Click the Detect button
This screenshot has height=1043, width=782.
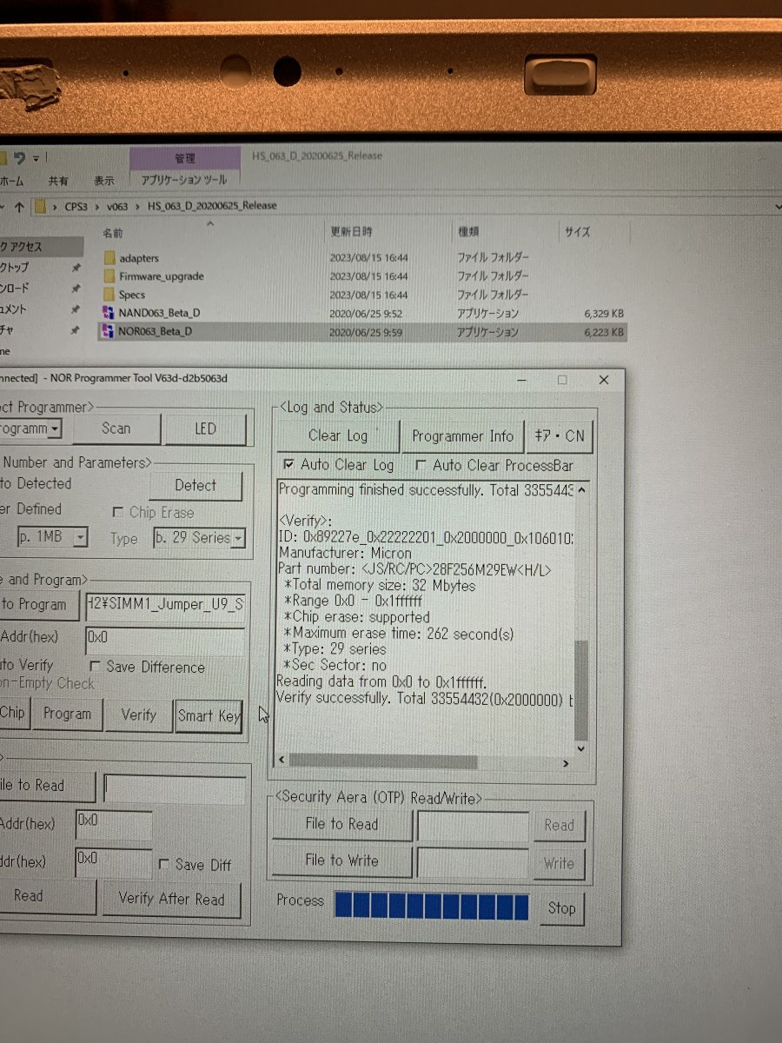pyautogui.click(x=195, y=486)
